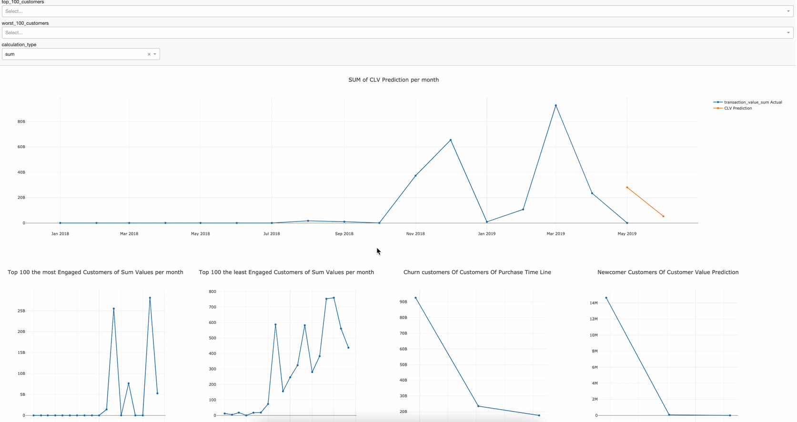Click the highest point in the most Engaged Customers chart

pyautogui.click(x=150, y=298)
